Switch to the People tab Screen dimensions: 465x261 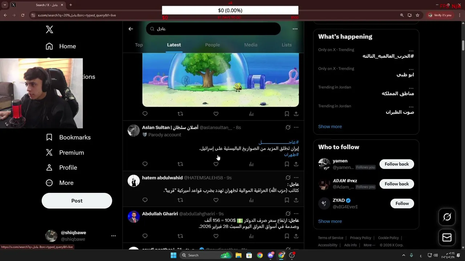pyautogui.click(x=213, y=45)
